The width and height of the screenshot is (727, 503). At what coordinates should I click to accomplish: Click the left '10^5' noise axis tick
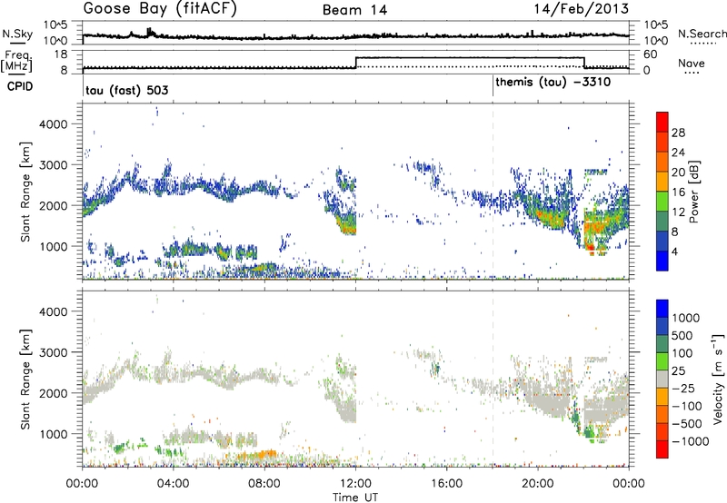click(x=56, y=25)
